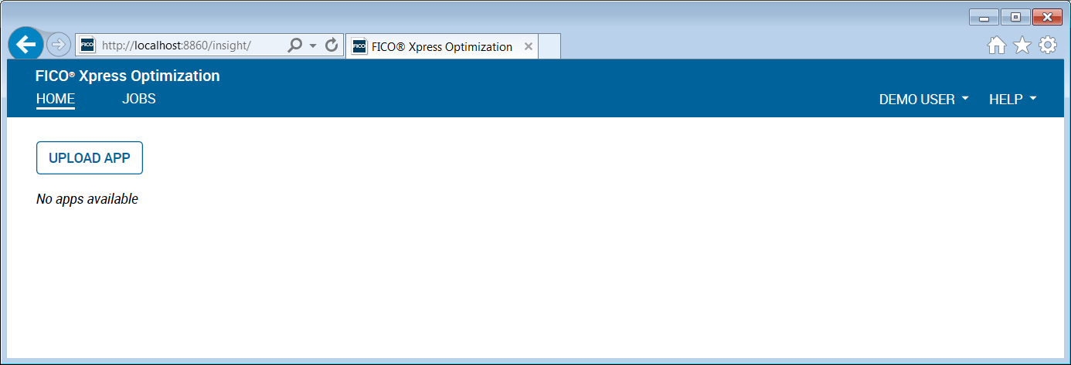Open the browser Tools gear icon
The image size is (1071, 365).
click(x=1048, y=46)
